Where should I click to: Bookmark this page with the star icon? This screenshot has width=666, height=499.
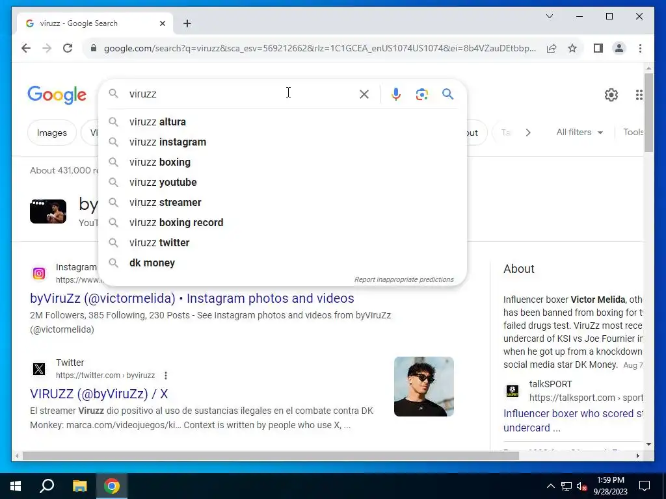(x=572, y=48)
